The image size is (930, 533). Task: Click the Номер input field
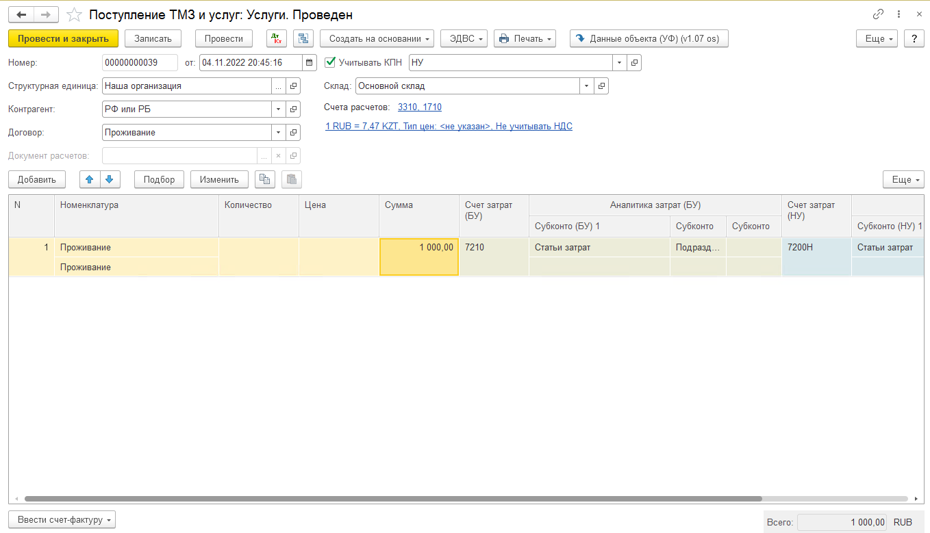point(140,62)
